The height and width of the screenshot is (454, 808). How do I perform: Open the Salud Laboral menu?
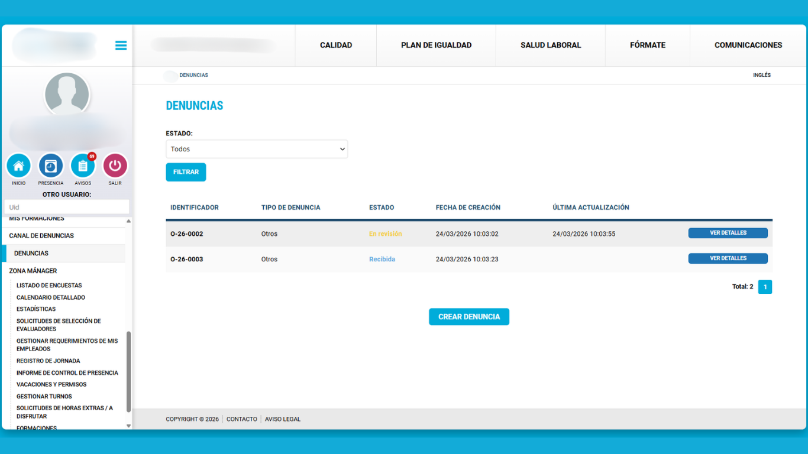[550, 45]
